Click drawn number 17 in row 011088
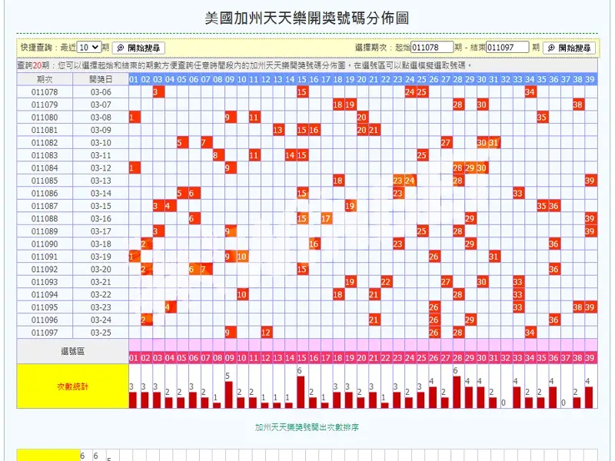 pos(326,219)
